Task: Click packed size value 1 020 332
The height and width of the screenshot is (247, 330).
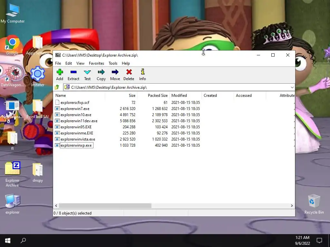Action: (160, 139)
